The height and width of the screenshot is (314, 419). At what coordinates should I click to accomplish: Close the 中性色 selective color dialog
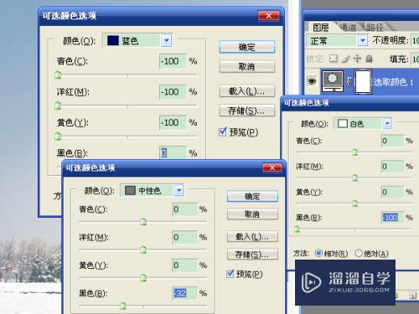[x=272, y=167]
